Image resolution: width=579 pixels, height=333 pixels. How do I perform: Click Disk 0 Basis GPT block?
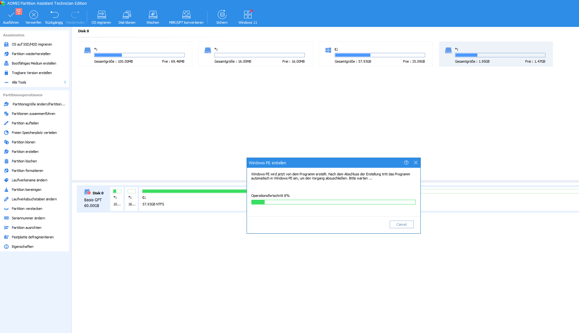pos(94,199)
